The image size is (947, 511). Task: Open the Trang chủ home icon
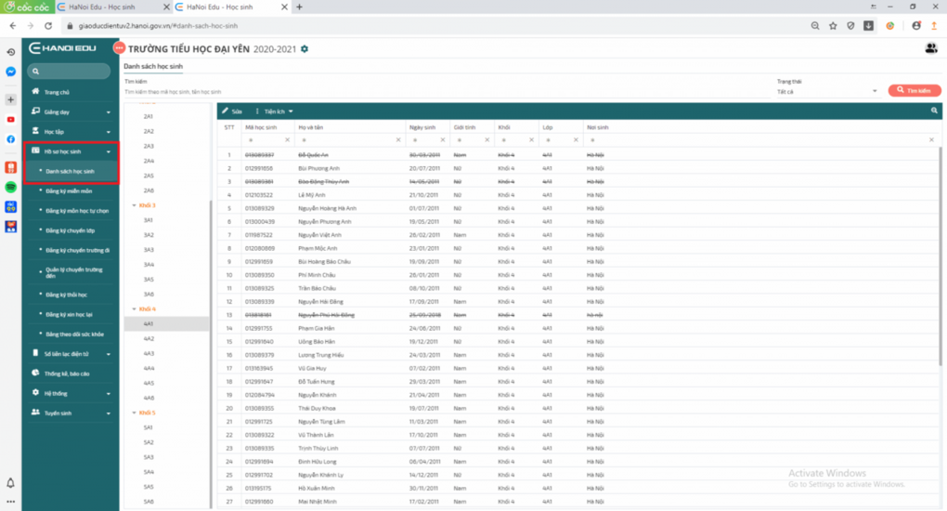tap(35, 92)
